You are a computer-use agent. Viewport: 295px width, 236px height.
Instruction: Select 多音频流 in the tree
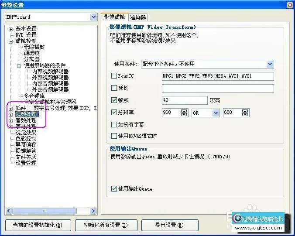tap(34, 96)
